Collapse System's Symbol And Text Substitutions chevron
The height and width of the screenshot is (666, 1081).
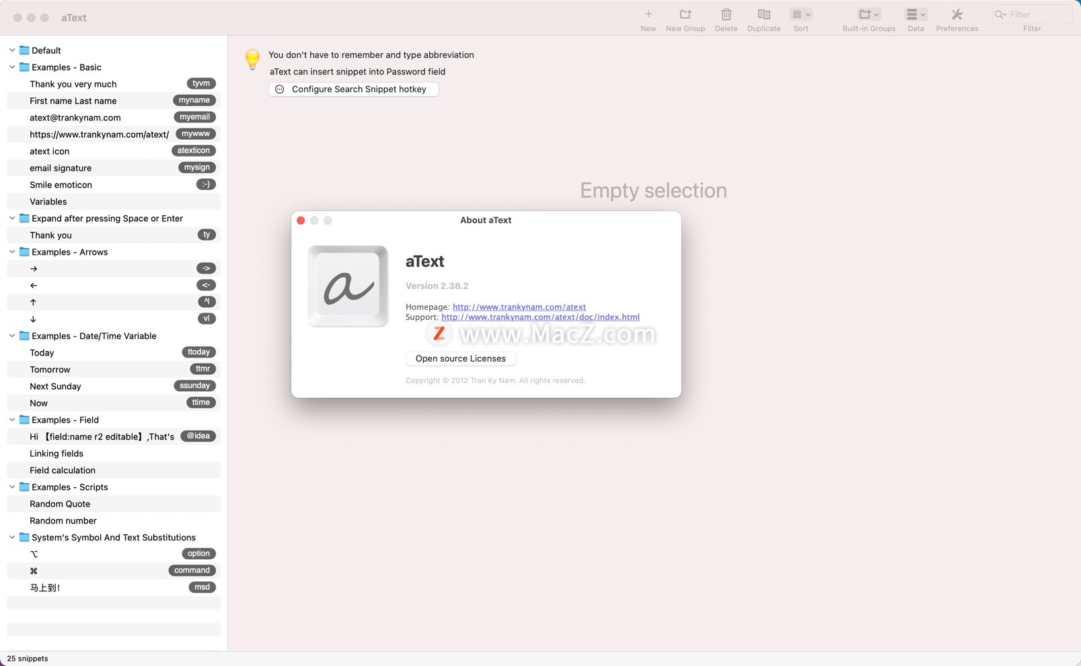tap(12, 538)
